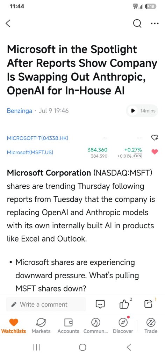Like the article with the thumbs-up icon
Viewport: 165px width, 358px height.
[x=124, y=304]
